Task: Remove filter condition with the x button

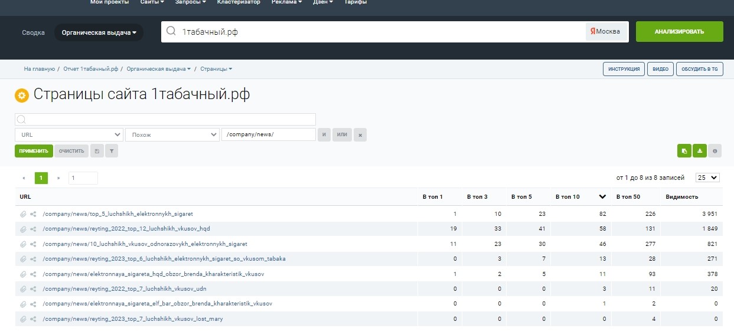Action: pos(360,135)
